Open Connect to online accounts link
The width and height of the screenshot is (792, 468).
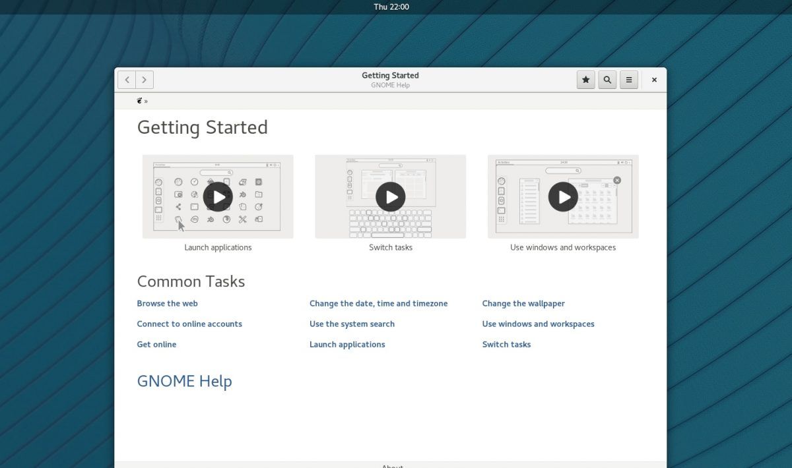click(189, 324)
